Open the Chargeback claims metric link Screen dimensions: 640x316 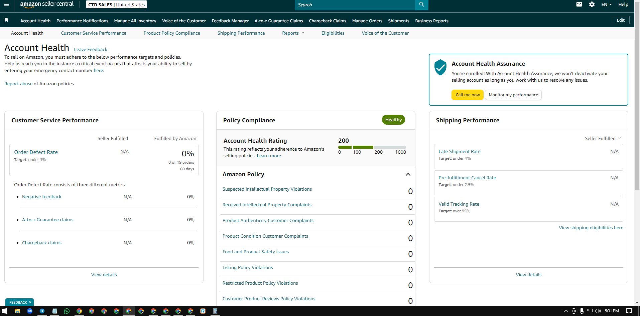click(42, 243)
